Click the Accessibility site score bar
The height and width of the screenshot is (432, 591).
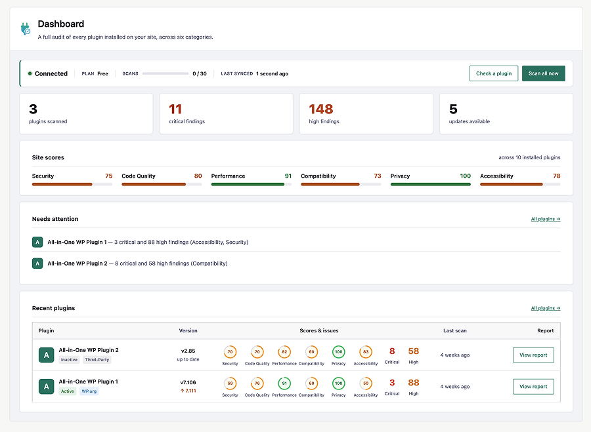click(x=520, y=184)
